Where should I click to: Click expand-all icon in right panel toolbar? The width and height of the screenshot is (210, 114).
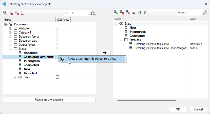116,12
